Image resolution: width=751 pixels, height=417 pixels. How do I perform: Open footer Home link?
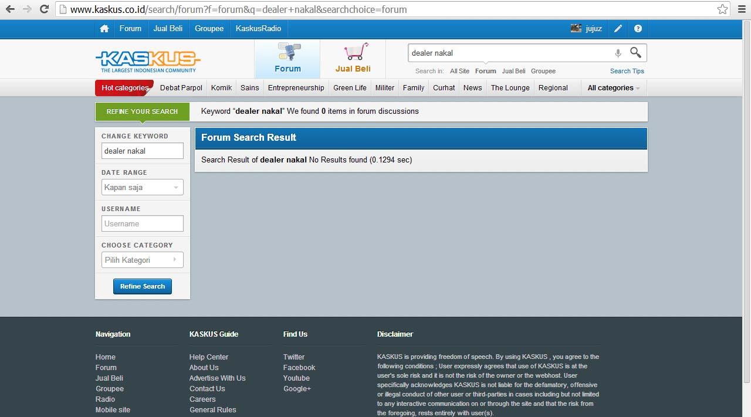click(106, 357)
